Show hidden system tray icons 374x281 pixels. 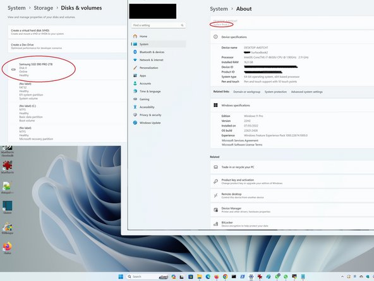[x=342, y=277]
